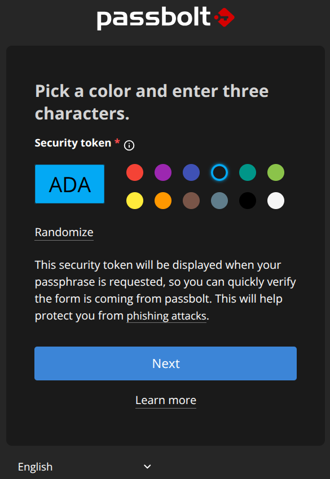The height and width of the screenshot is (479, 330).
Task: Pick the yellow token color
Action: click(x=135, y=201)
